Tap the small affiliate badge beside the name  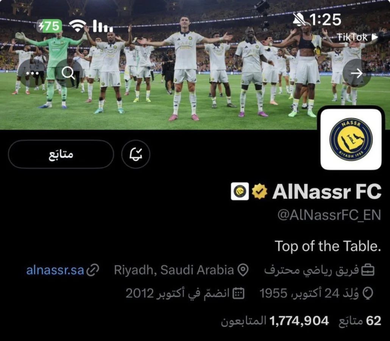pos(240,191)
